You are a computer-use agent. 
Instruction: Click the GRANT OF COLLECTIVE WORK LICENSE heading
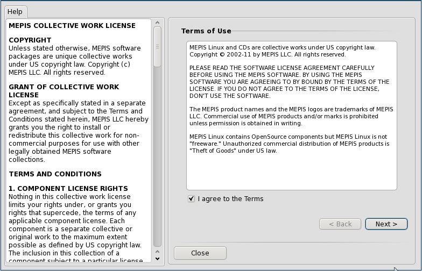(64, 91)
